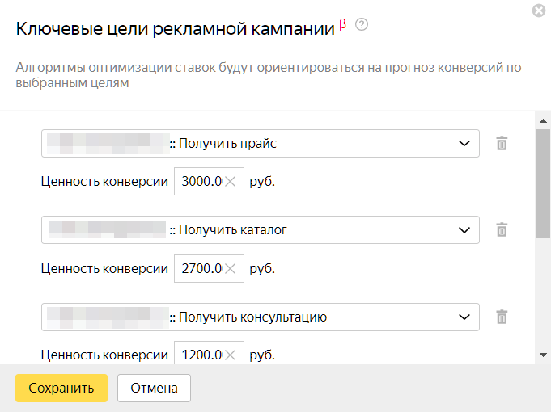Open the help question mark icon
The image size is (551, 412).
pyautogui.click(x=362, y=24)
